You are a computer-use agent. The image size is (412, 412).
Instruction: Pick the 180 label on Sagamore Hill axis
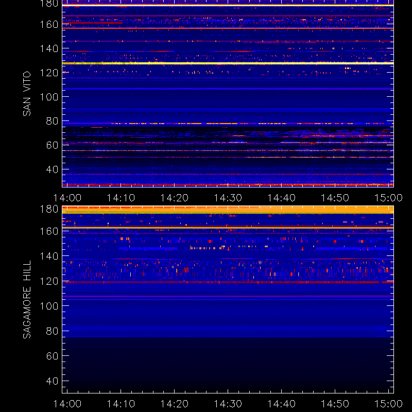point(49,209)
